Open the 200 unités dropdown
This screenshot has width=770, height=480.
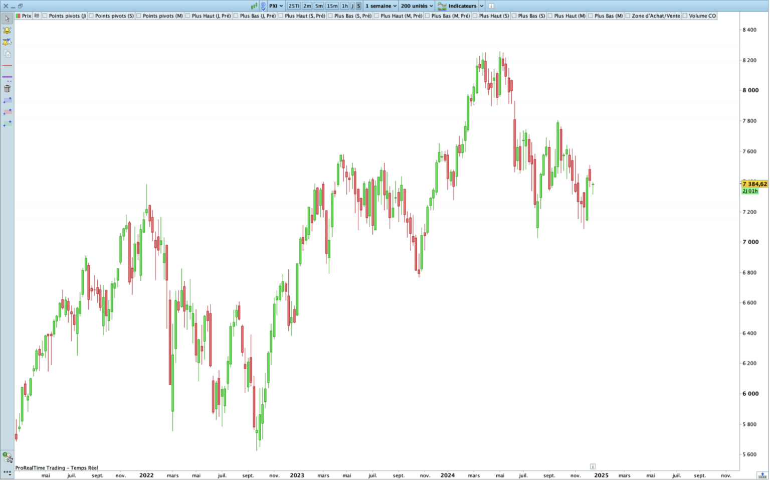pos(417,6)
